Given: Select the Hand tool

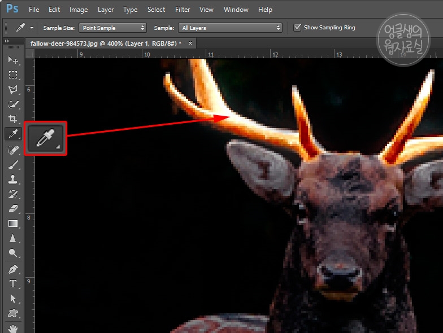Looking at the screenshot, I should [x=12, y=328].
